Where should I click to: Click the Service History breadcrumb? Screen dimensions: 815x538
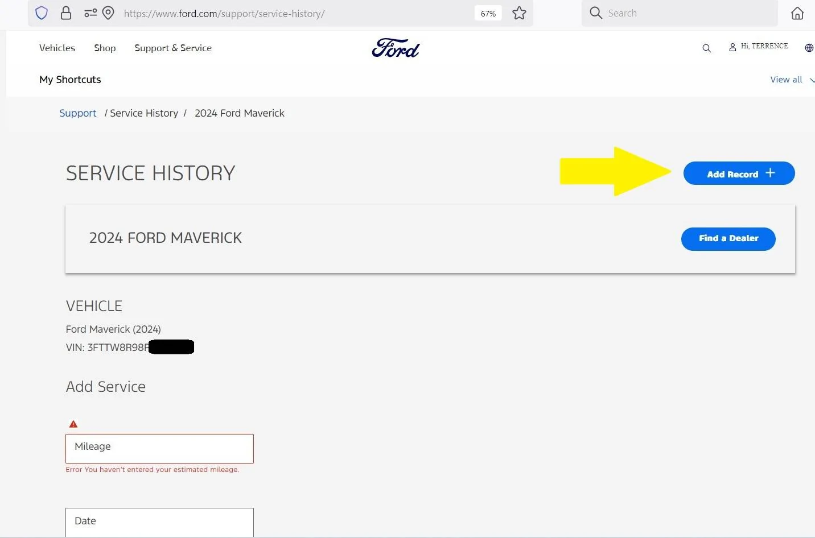pos(144,113)
